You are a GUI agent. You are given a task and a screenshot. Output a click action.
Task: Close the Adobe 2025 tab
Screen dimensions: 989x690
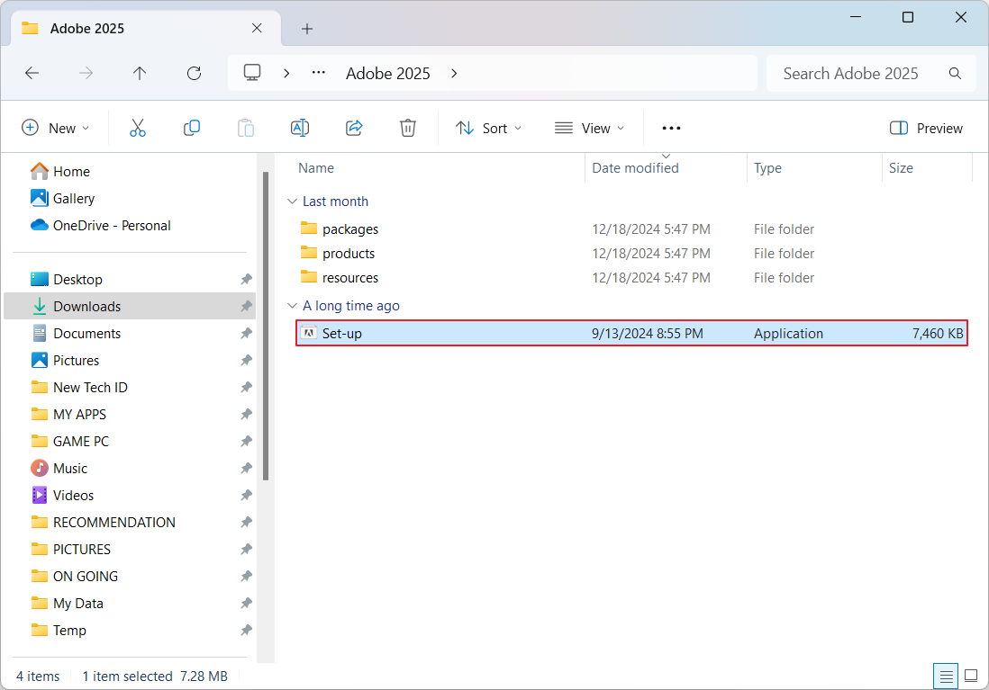tap(257, 29)
